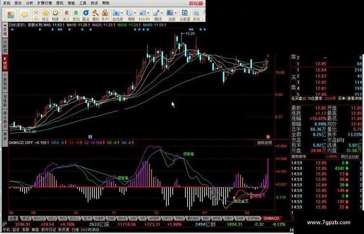Viewport: 364px width, 234px height.
Task: Open the 资讯 news toolbar icon
Action: 196,15
